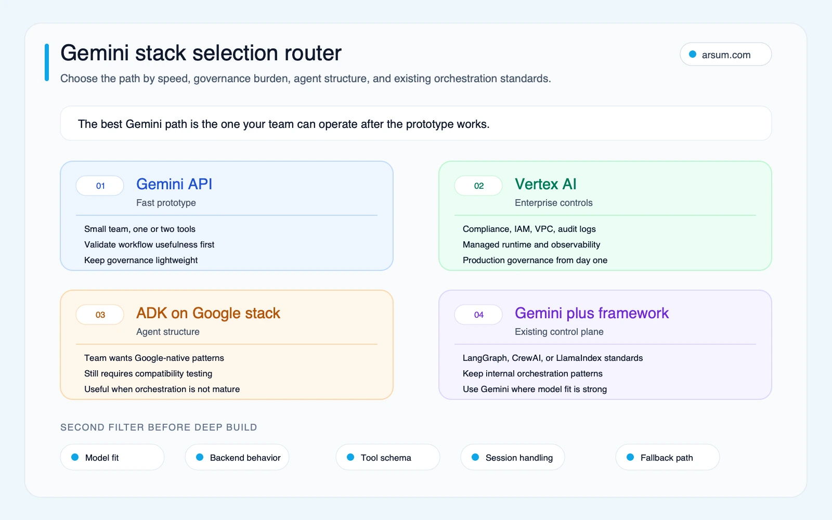Click the Existing control plane subtitle
This screenshot has width=832, height=520.
559,332
